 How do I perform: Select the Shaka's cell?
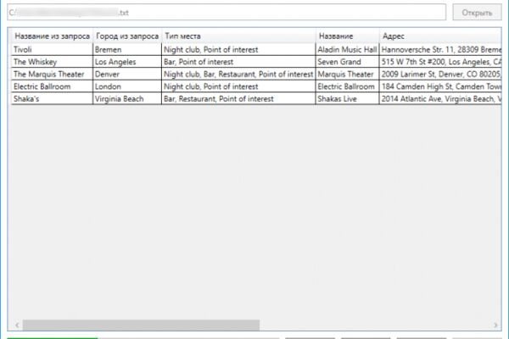tap(53, 98)
